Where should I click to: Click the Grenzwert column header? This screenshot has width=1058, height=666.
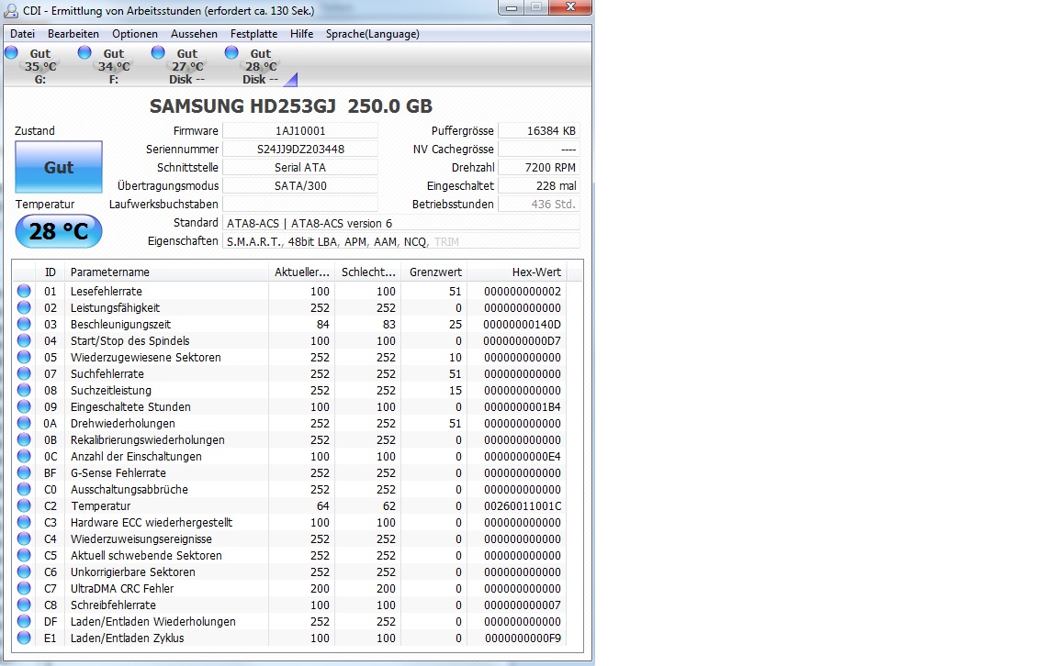435,272
